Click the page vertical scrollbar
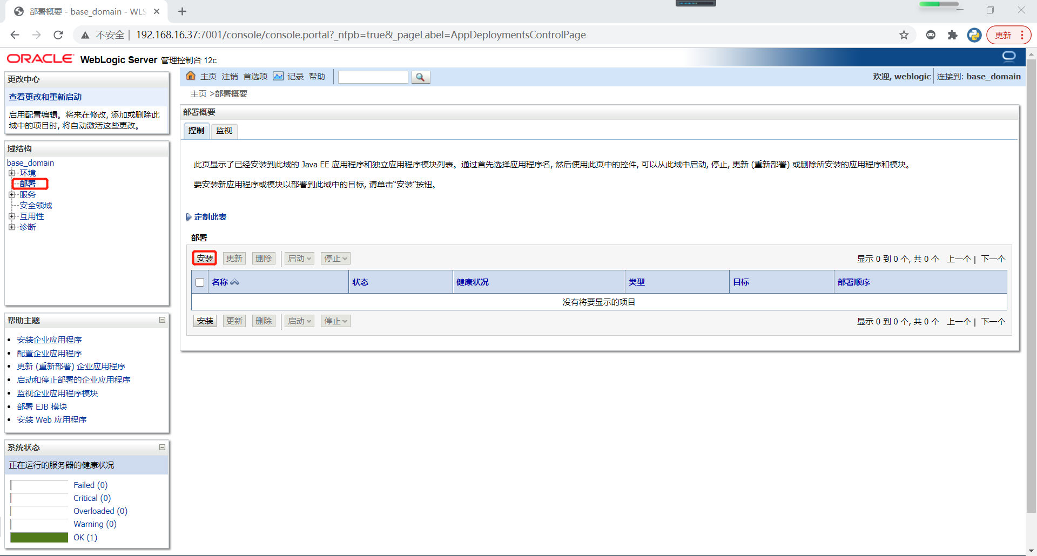Screen dimensions: 1037x556 (1031, 286)
